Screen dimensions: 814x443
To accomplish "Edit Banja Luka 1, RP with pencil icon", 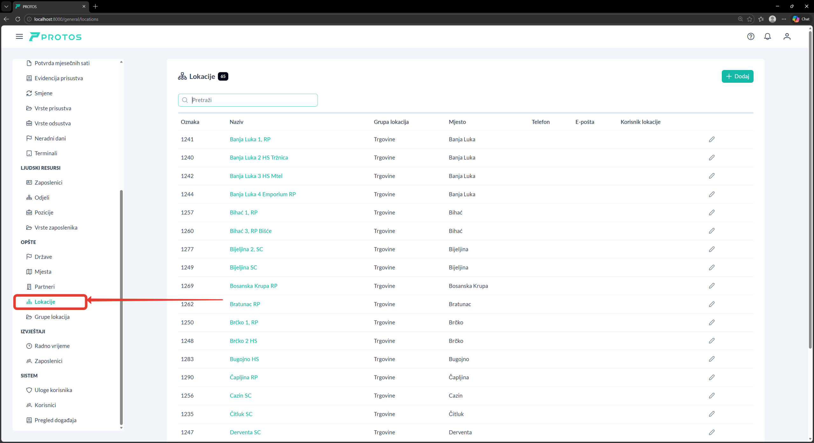I will point(712,139).
